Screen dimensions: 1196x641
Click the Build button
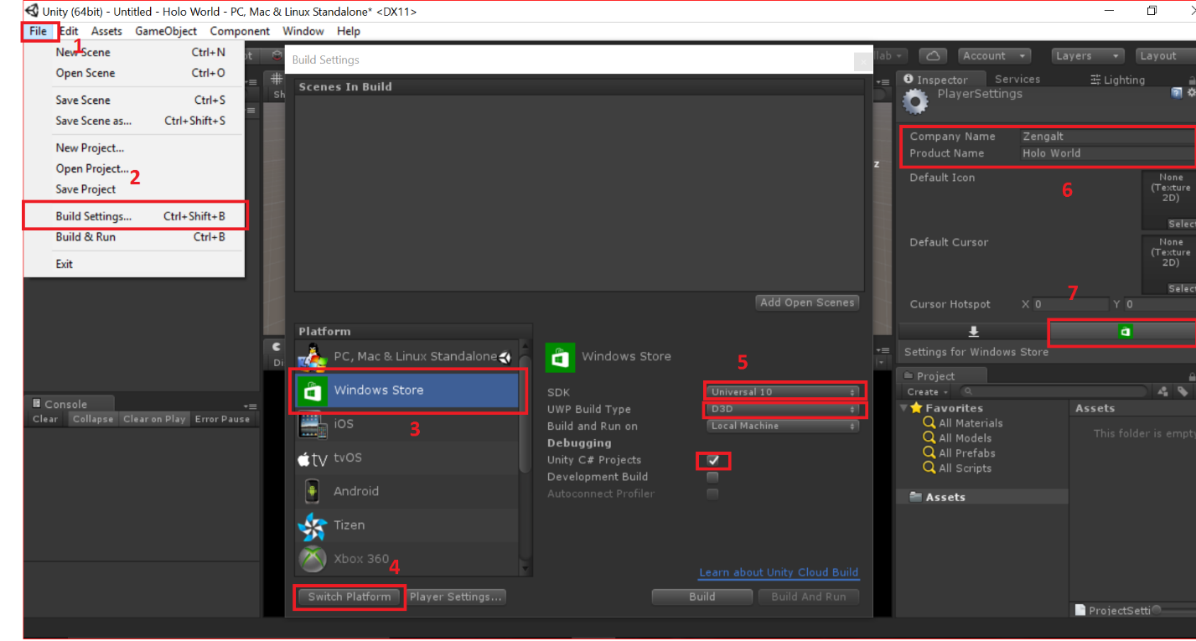tap(702, 597)
